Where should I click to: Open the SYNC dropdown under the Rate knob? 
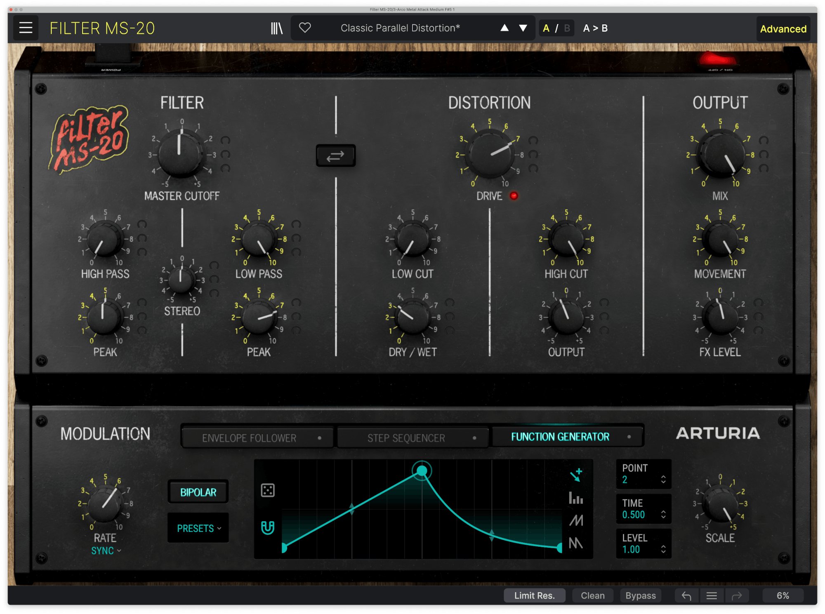click(x=105, y=550)
